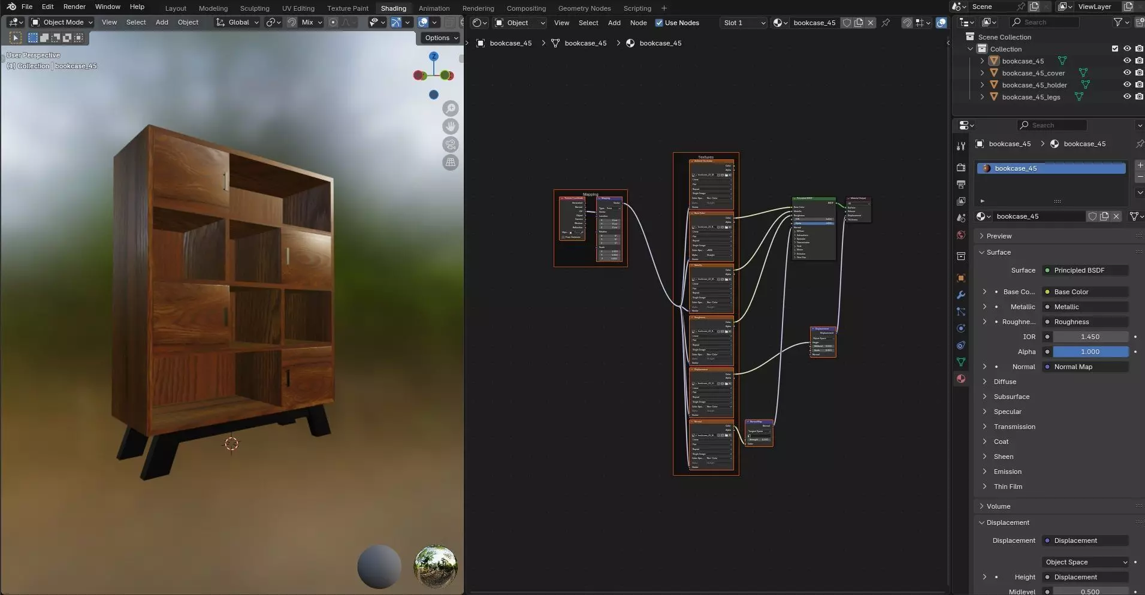1145x595 pixels.
Task: Hide bookcase_45_cover via eye icon
Action: point(1127,73)
